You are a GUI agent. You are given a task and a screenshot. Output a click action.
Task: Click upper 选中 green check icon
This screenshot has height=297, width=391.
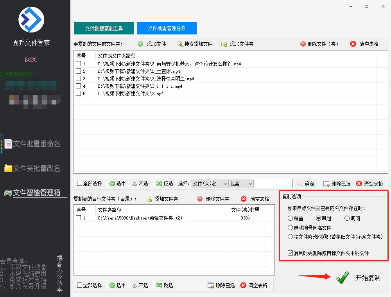(112, 184)
